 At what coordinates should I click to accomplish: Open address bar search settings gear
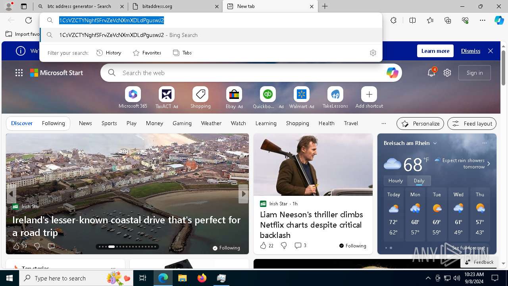click(373, 53)
